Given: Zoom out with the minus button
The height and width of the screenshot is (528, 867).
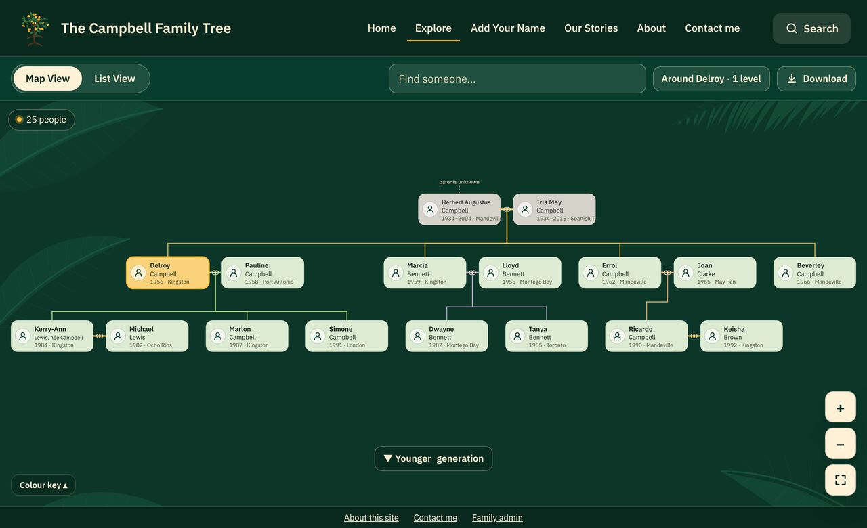Looking at the screenshot, I should click(x=841, y=444).
